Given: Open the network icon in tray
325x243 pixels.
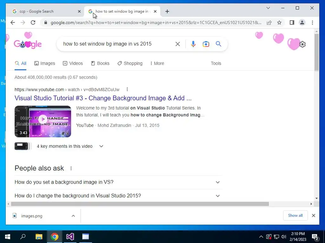Looking at the screenshot, I should [x=276, y=237].
